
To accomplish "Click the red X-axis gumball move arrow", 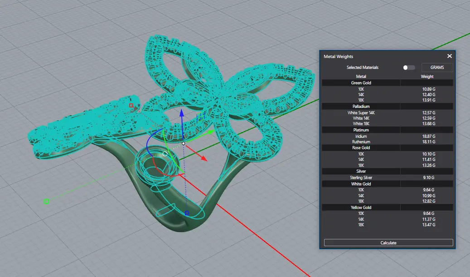I will pos(204,159).
